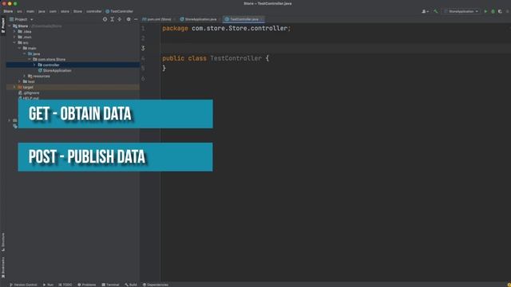Collapse the src folder
The image size is (511, 287).
coord(14,42)
